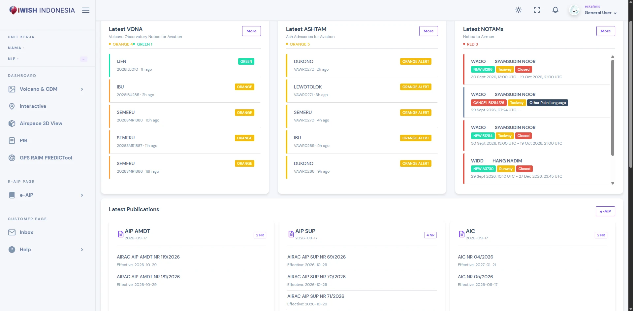This screenshot has width=633, height=311.
Task: Click the NOTAM list scroll up arrow
Action: click(613, 57)
